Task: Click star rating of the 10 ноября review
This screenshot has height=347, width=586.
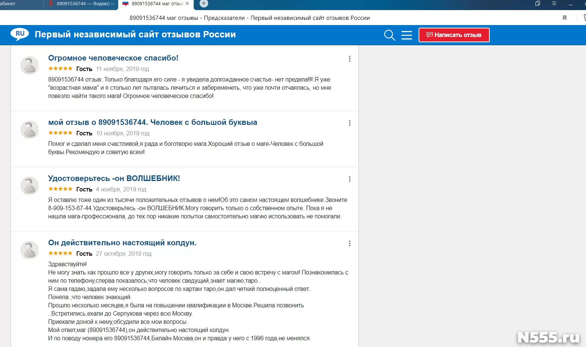Action: [60, 133]
